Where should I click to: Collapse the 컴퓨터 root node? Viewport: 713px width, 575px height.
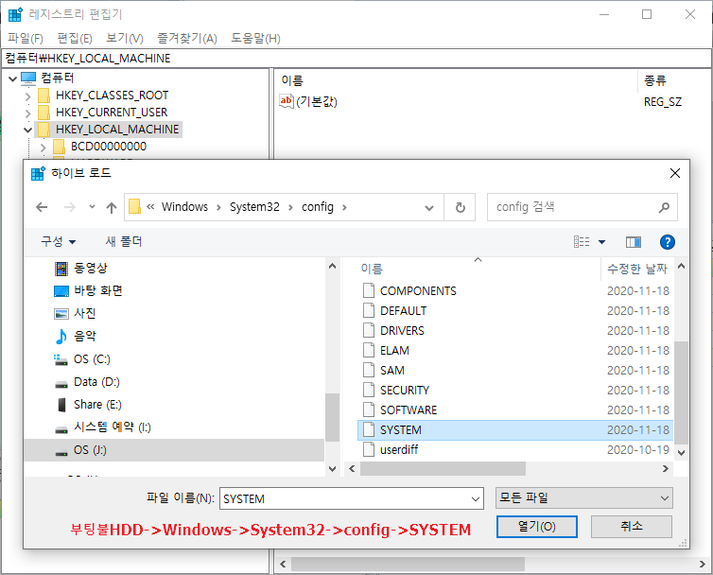[x=12, y=78]
